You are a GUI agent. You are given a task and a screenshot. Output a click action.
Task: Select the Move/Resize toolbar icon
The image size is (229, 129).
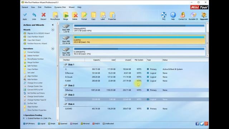tap(55, 15)
